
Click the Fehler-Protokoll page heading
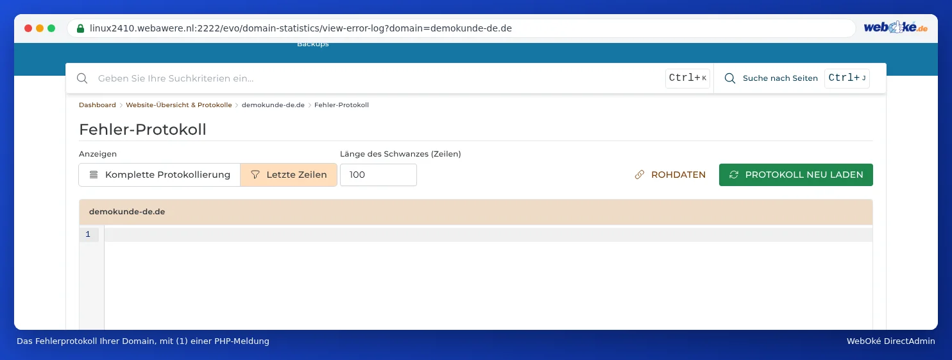click(142, 130)
